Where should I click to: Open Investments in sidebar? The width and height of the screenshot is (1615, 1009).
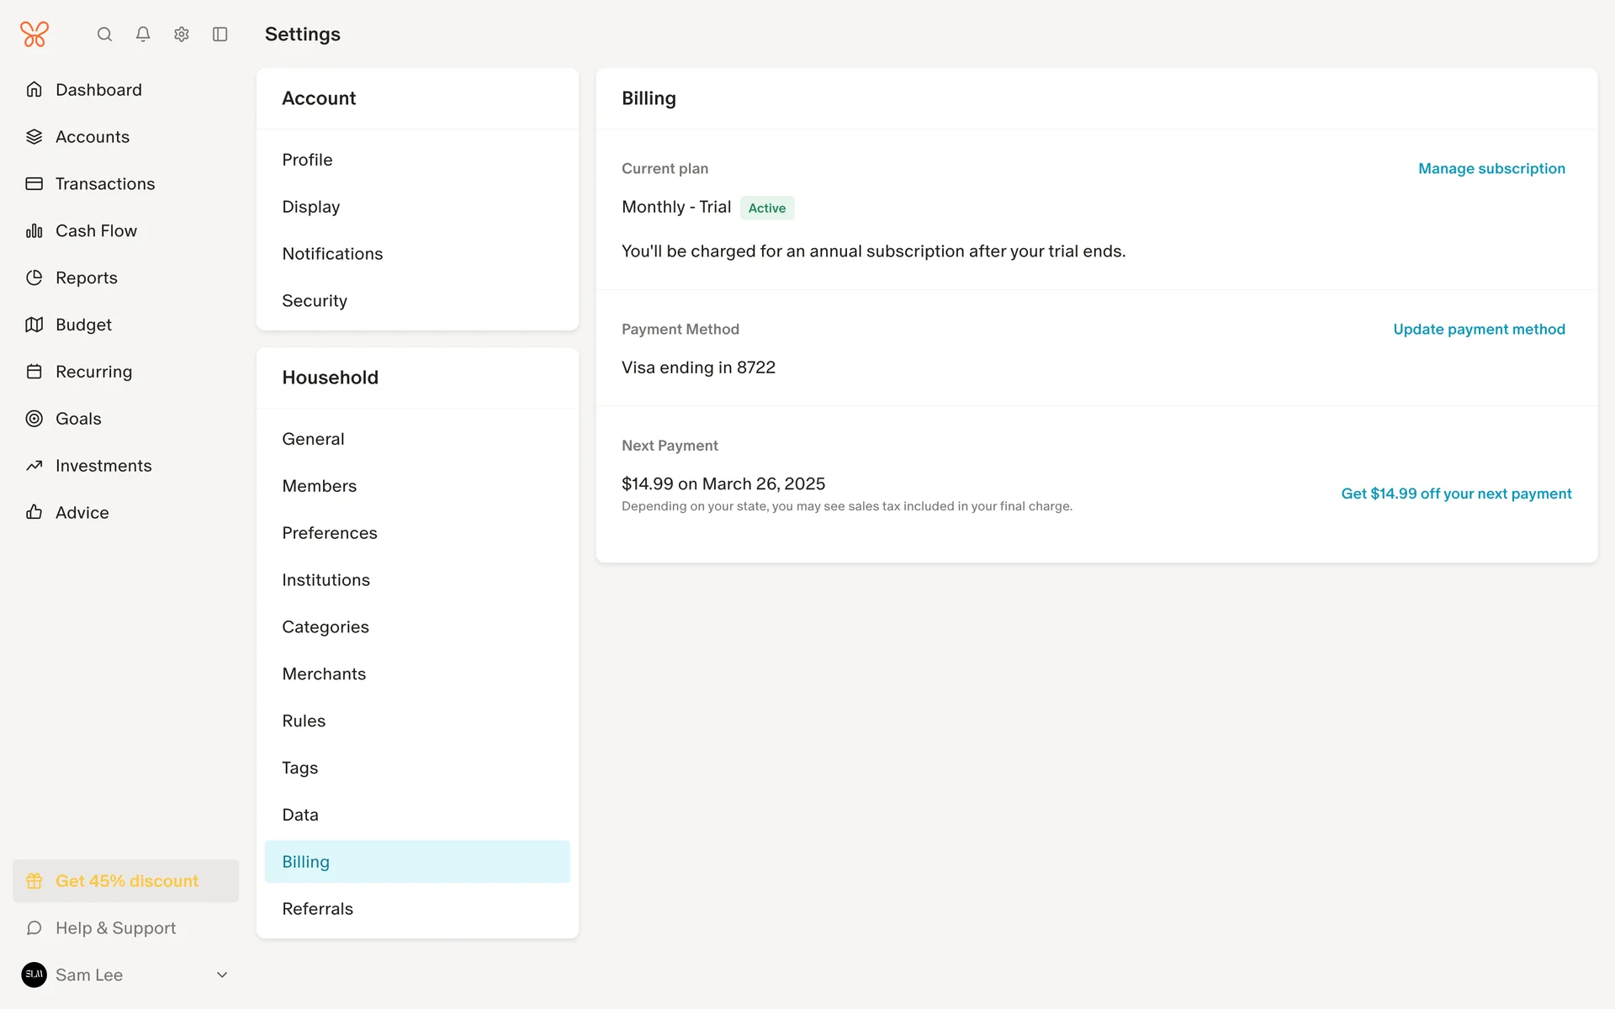click(x=103, y=466)
